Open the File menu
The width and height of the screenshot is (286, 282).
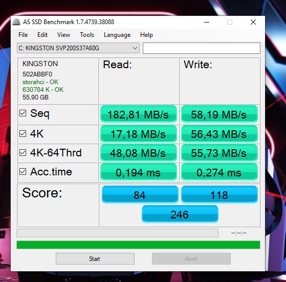23,35
